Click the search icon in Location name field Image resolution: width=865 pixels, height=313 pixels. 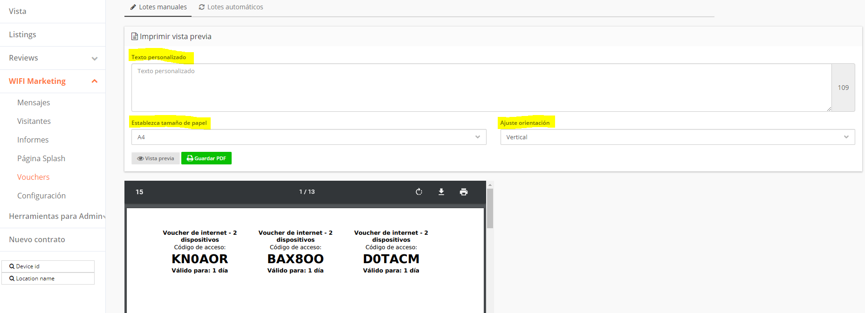pyautogui.click(x=12, y=279)
